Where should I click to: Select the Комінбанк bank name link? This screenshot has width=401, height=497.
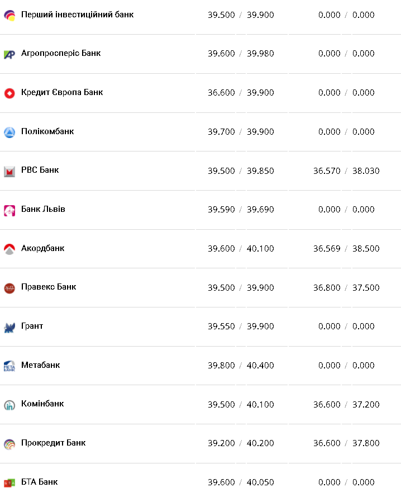click(x=42, y=404)
